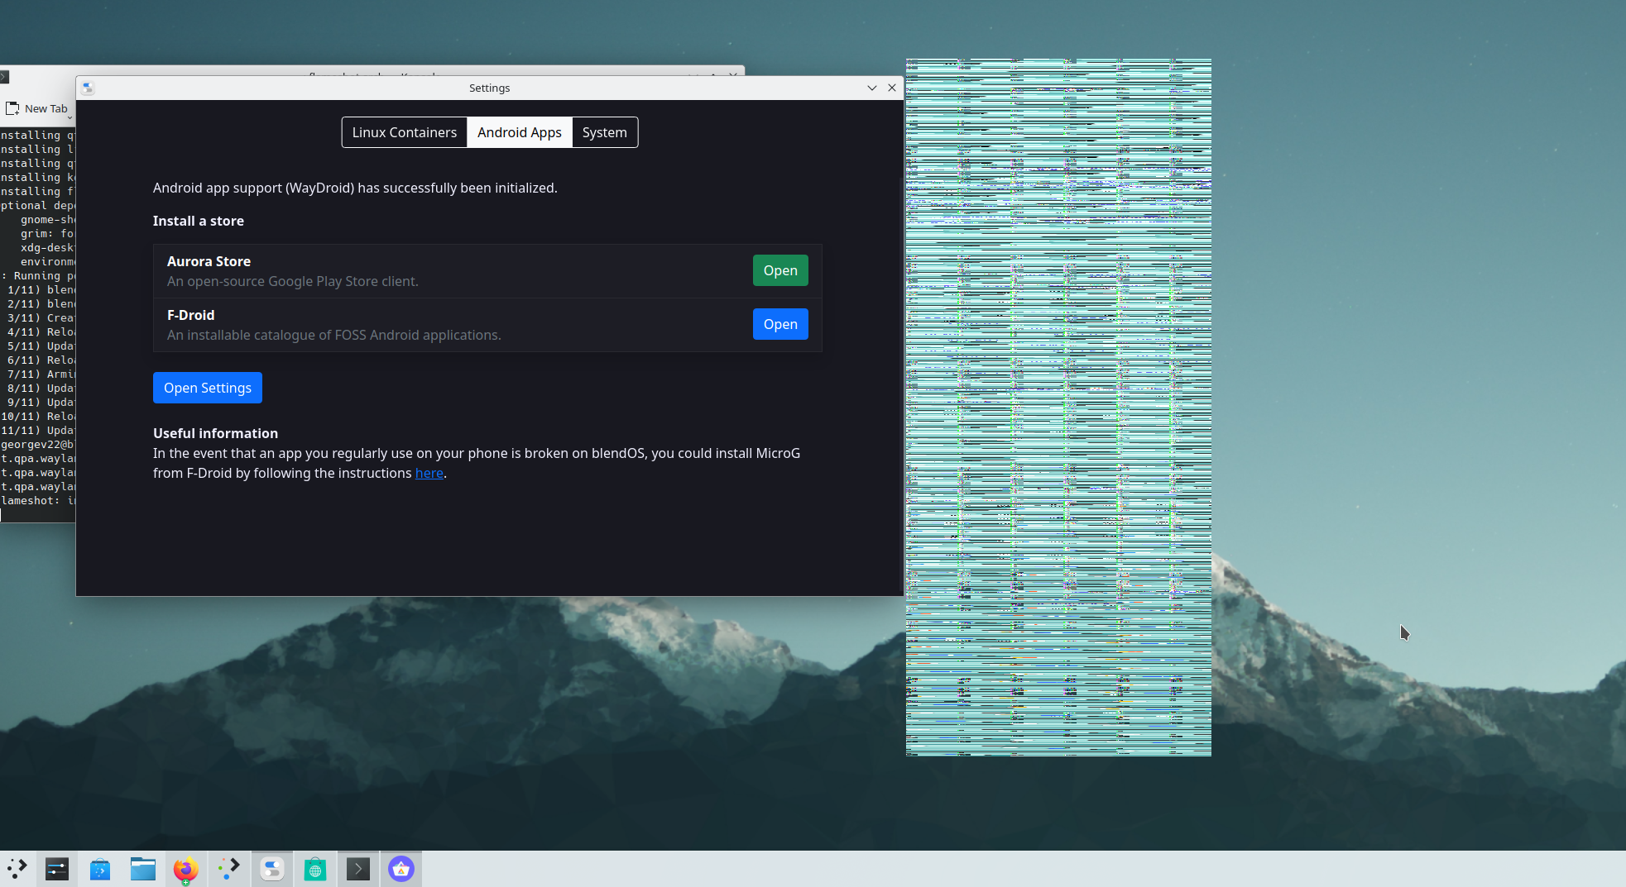Click the Settings window title bar icon

pos(88,88)
